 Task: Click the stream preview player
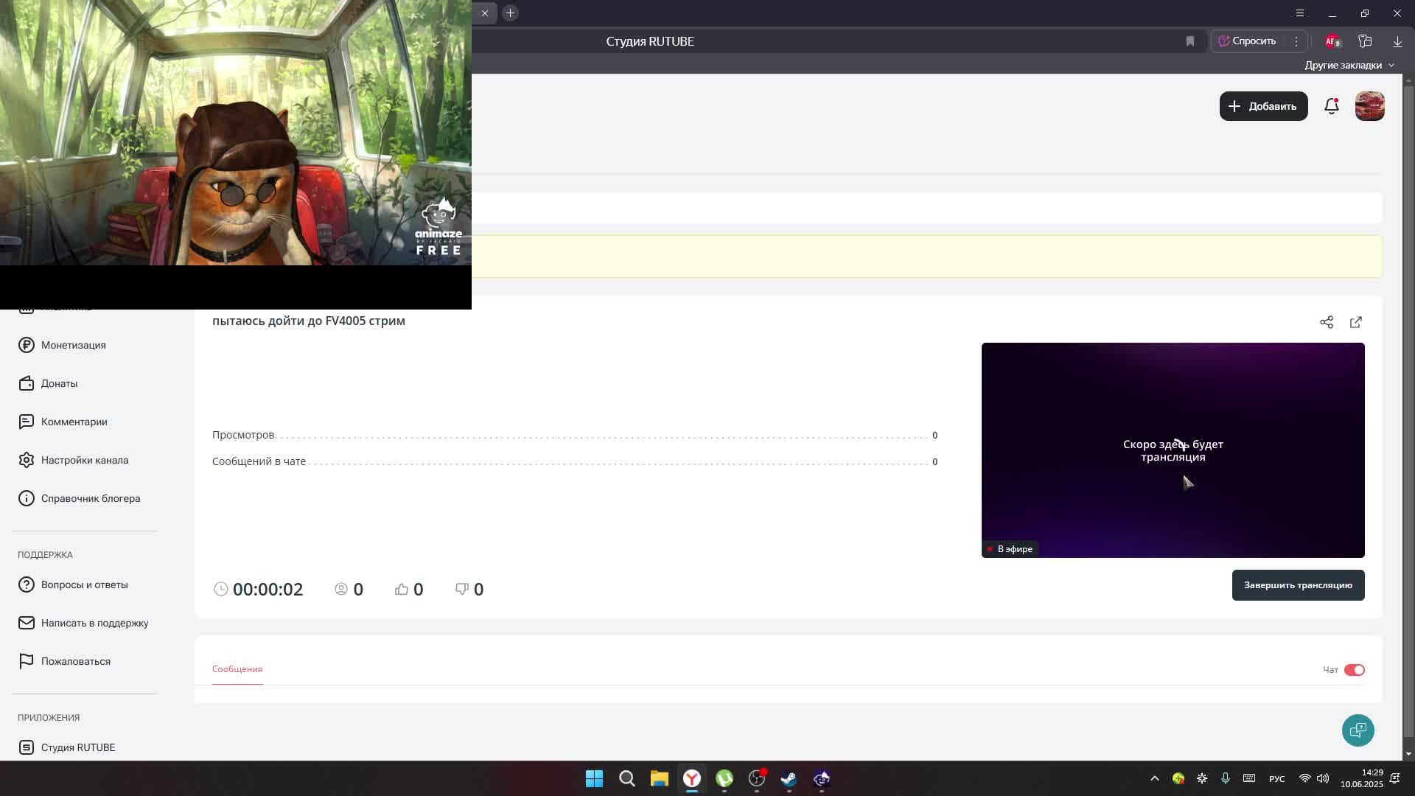[x=1173, y=450]
